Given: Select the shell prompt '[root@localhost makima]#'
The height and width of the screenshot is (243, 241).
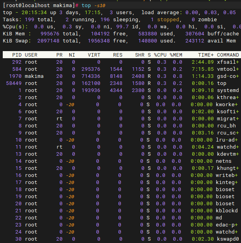Looking at the screenshot, I should pos(41,6).
